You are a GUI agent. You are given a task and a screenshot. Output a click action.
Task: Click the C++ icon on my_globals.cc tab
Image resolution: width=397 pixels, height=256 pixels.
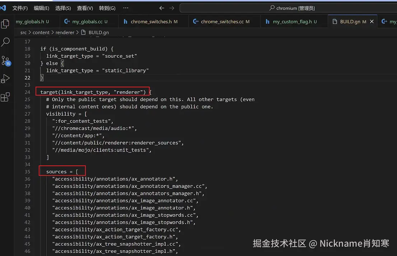(67, 21)
